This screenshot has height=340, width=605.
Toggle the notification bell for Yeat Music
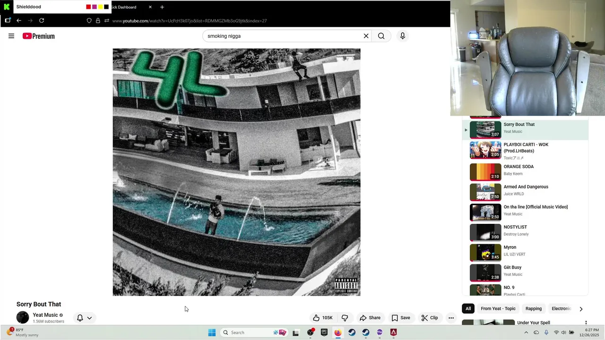pyautogui.click(x=80, y=318)
